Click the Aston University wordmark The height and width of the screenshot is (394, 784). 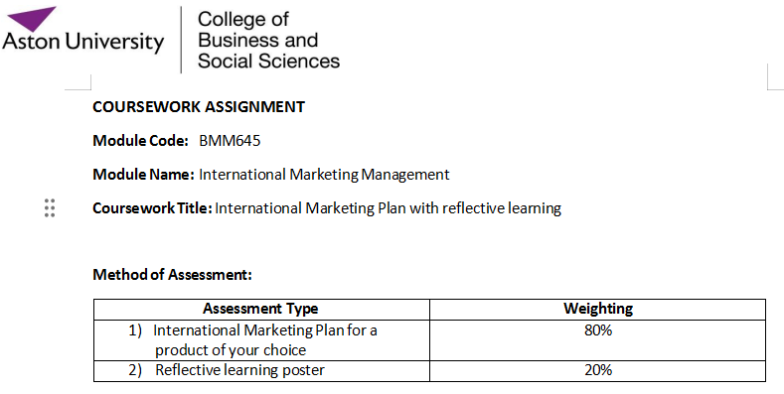(x=83, y=43)
